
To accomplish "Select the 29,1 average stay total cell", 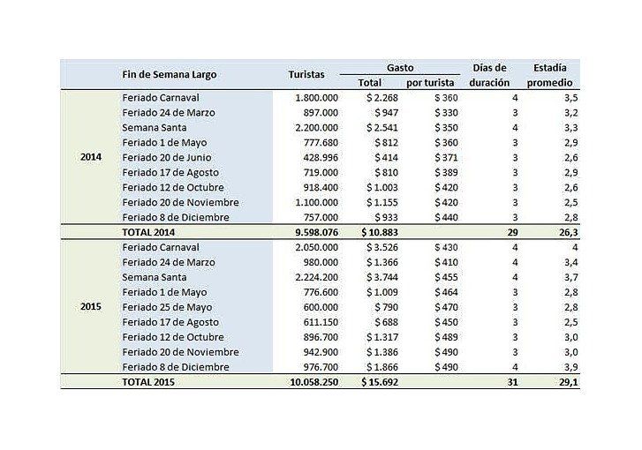I will (x=568, y=382).
